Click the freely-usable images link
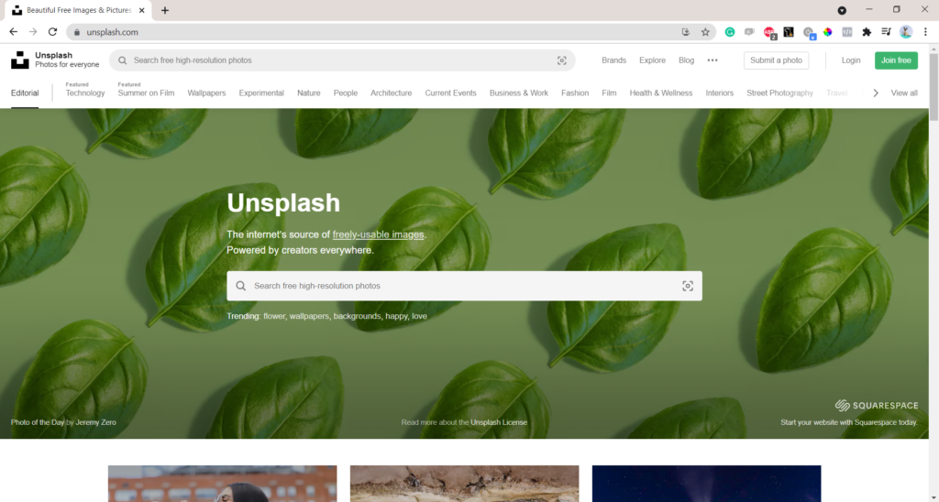The width and height of the screenshot is (939, 502). (379, 235)
